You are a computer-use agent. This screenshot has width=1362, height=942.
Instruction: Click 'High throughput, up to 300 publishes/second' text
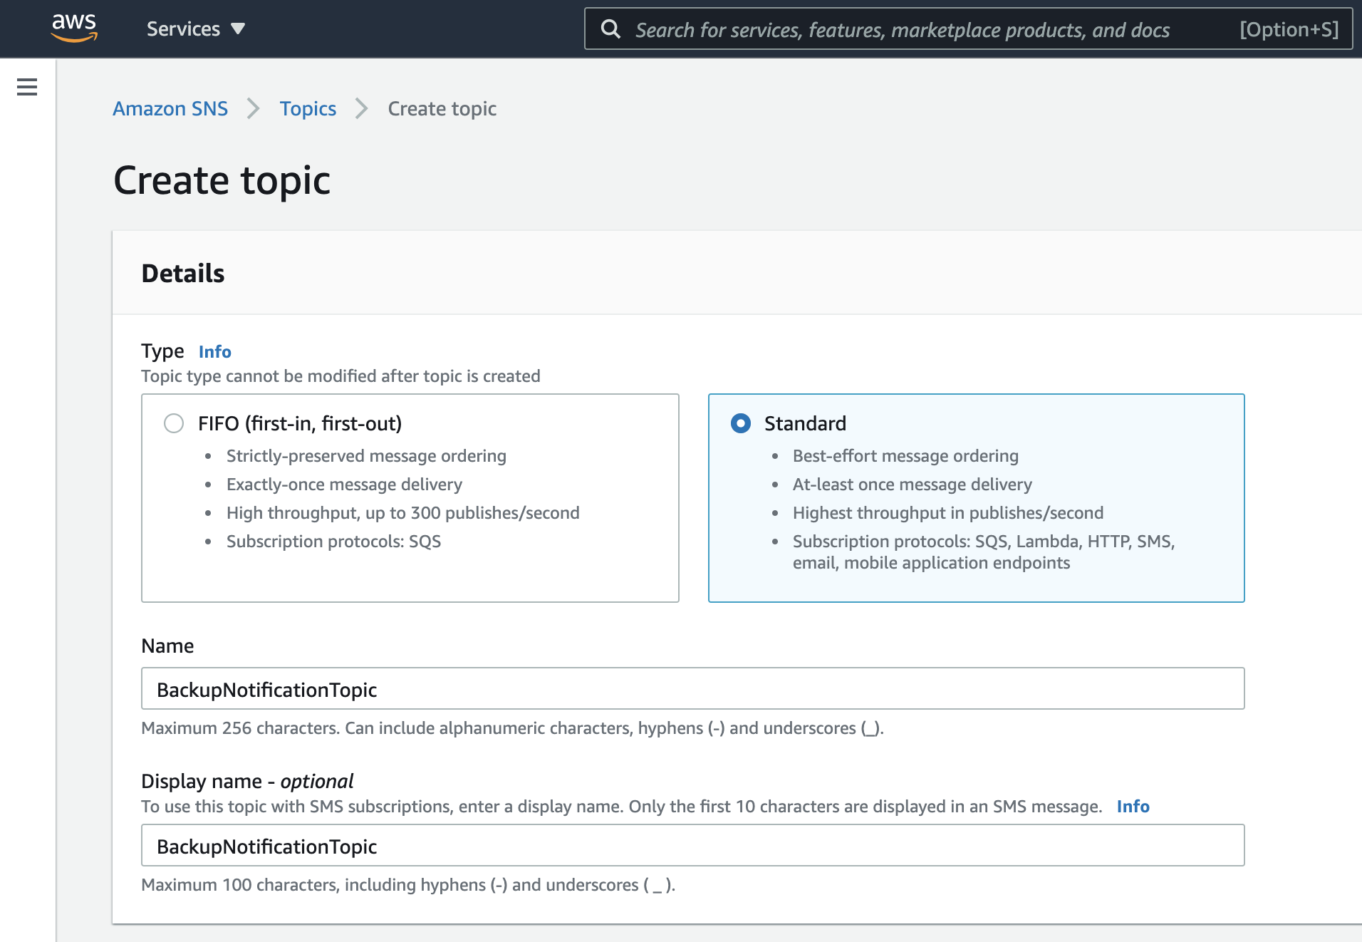(403, 513)
